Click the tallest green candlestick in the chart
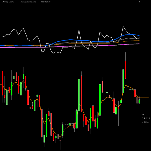 pyautogui.click(x=79, y=95)
